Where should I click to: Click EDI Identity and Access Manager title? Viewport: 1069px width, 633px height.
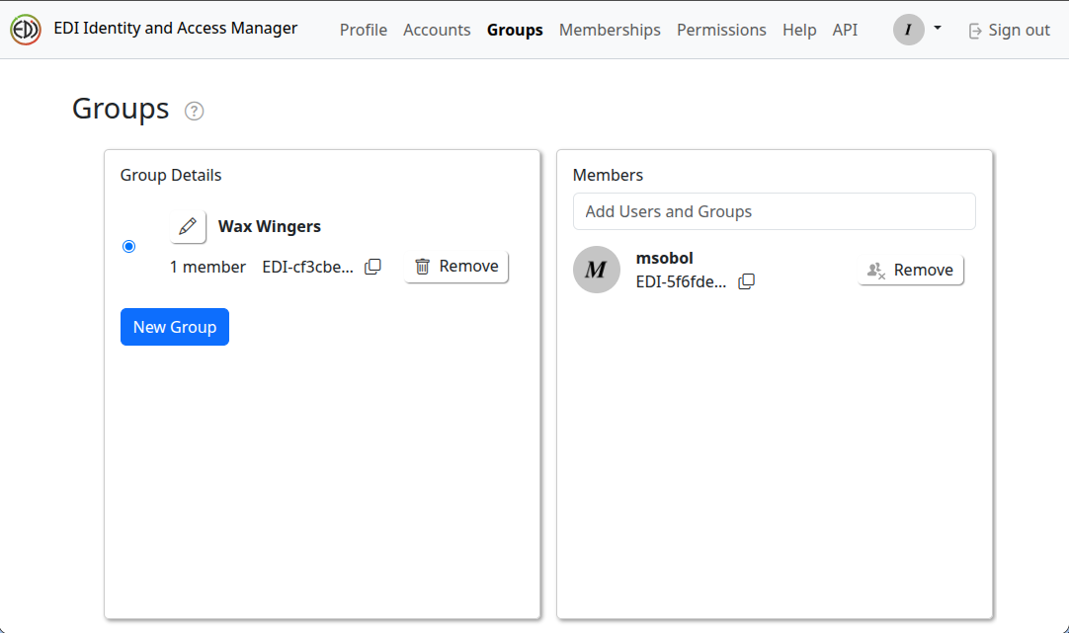point(175,29)
